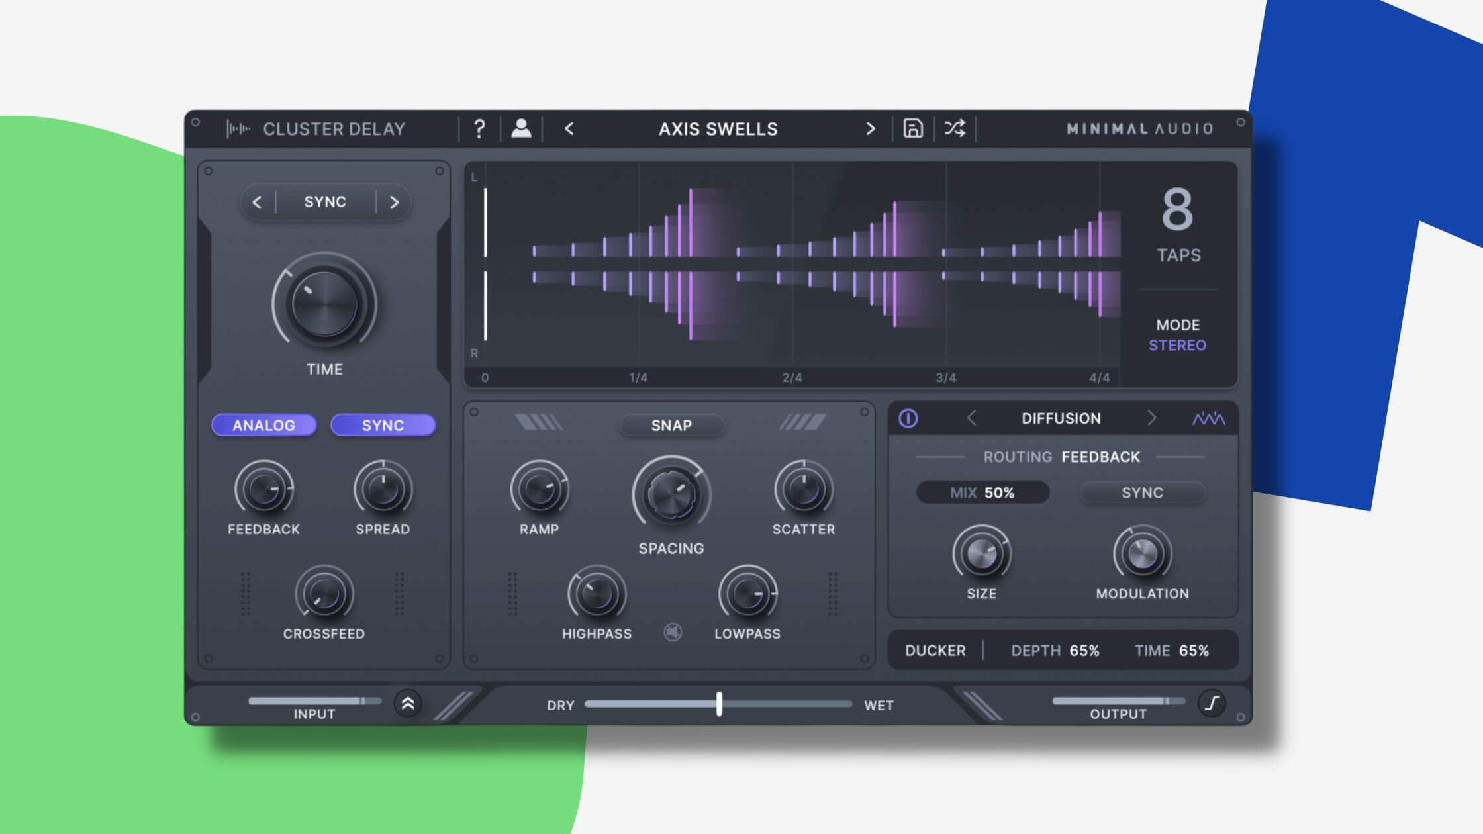Click the OUTPUT level slider
Screen dimensions: 1483x834
pyautogui.click(x=1118, y=700)
